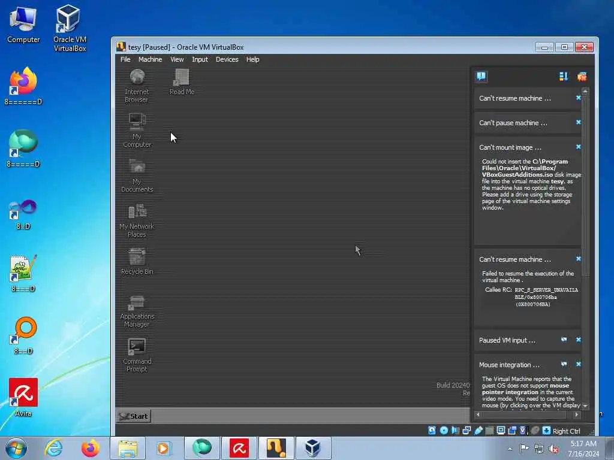The height and width of the screenshot is (460, 614).
Task: Select My Computer icon in the VM
Action: 137,130
